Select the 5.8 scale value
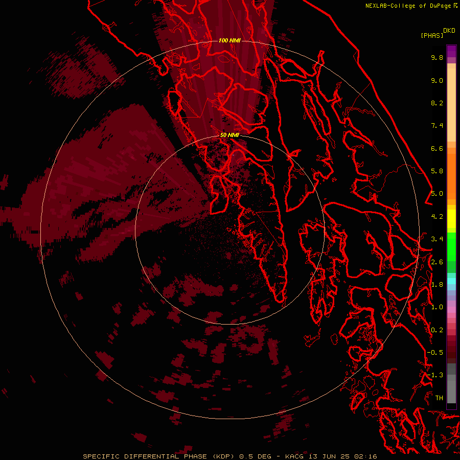Screen dimensions: 460x460 [x=437, y=171]
